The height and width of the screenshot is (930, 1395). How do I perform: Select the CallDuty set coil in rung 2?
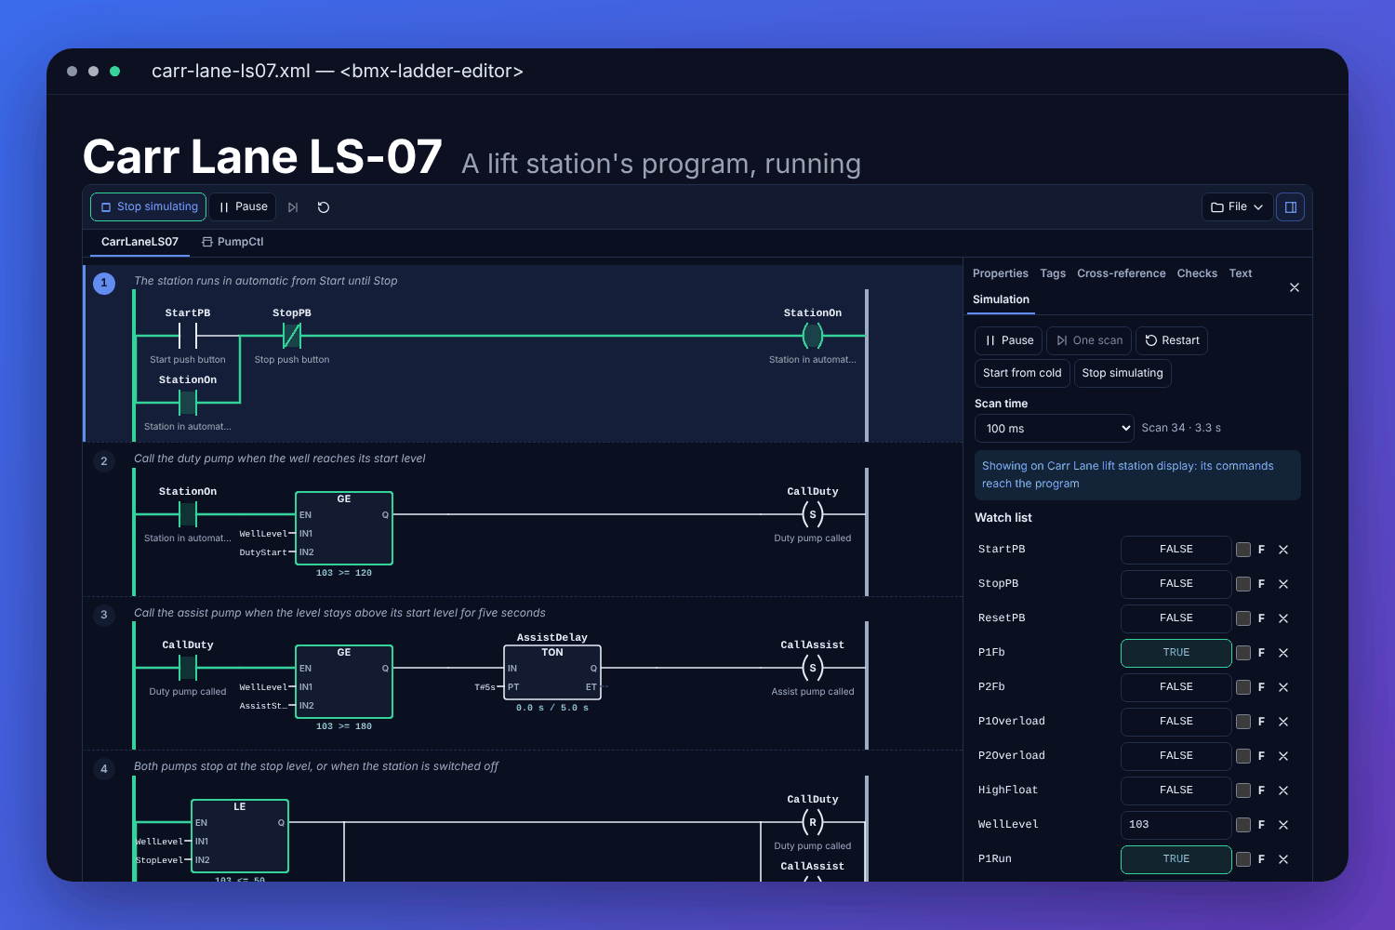(813, 514)
